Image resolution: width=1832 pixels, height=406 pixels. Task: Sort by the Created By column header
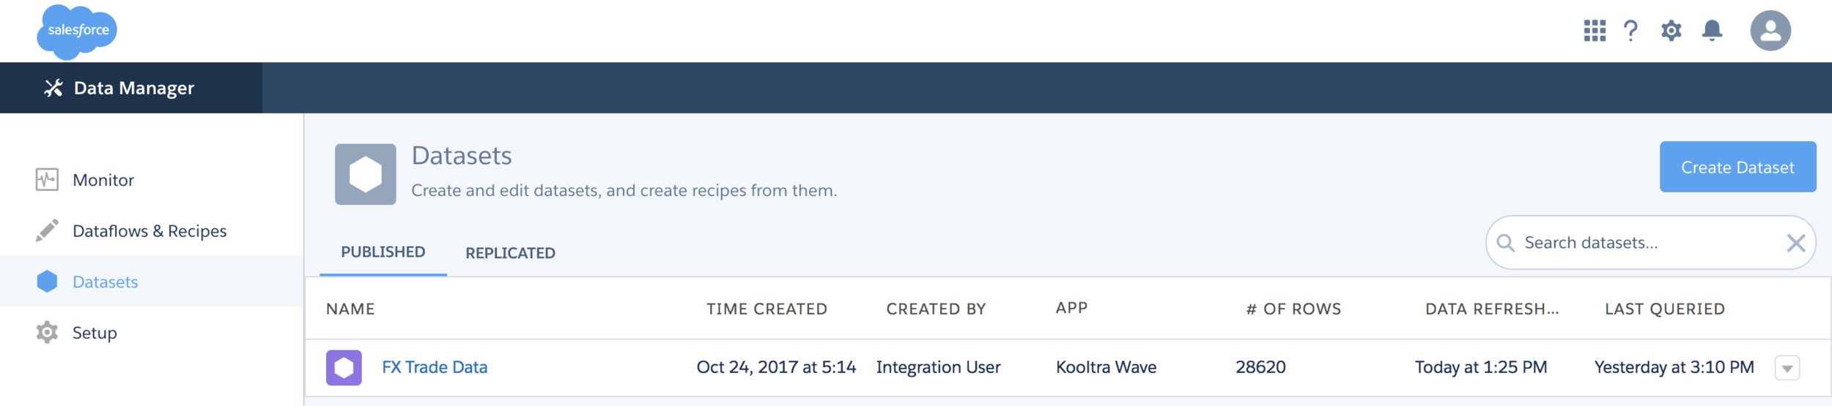936,309
